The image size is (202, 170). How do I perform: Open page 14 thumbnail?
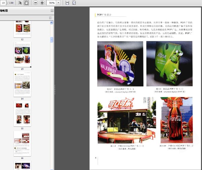[22, 84]
